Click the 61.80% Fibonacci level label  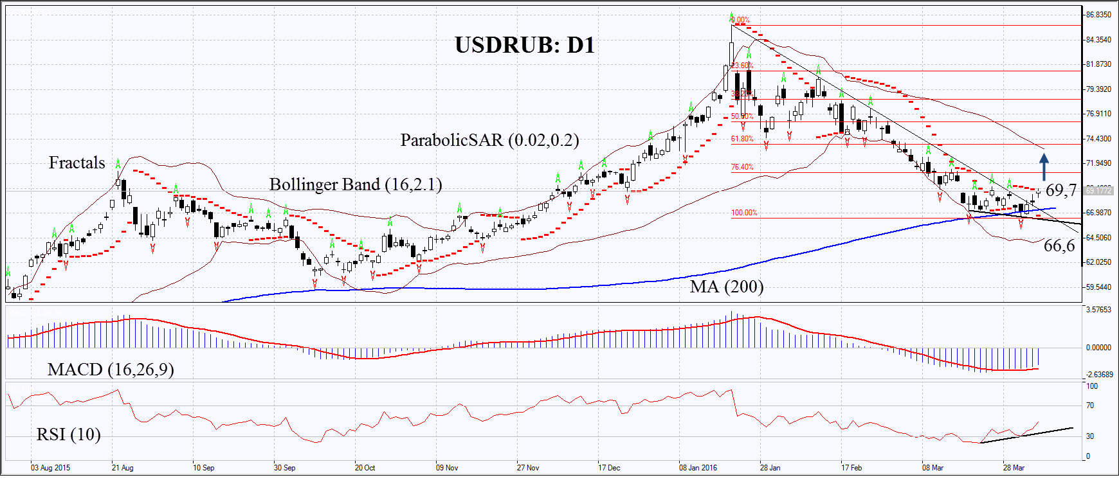(x=742, y=139)
